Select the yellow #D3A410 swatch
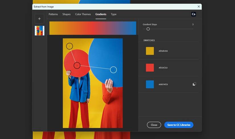235x139 pixels. pos(150,51)
